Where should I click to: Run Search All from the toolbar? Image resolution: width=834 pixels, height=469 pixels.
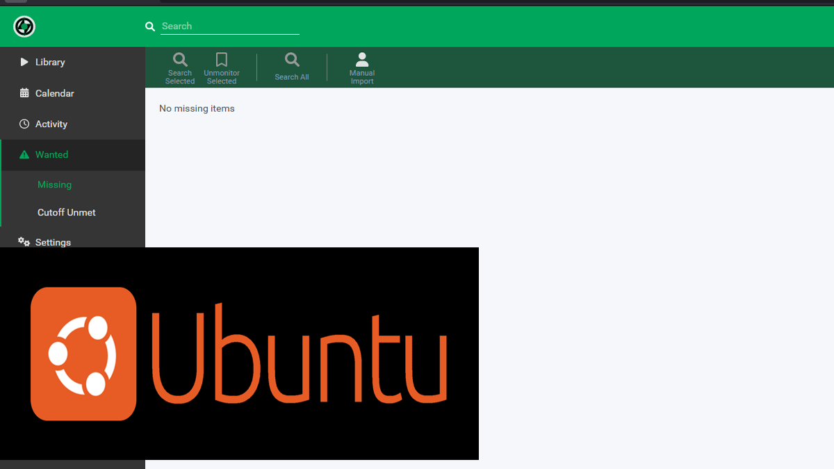tap(292, 67)
